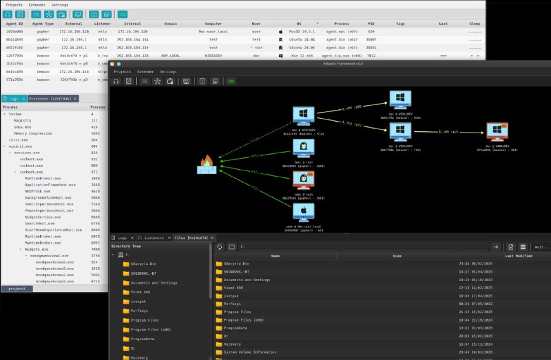The width and height of the screenshot is (551, 360).
Task: Click the go arrow button in the file browser
Action: (x=495, y=247)
